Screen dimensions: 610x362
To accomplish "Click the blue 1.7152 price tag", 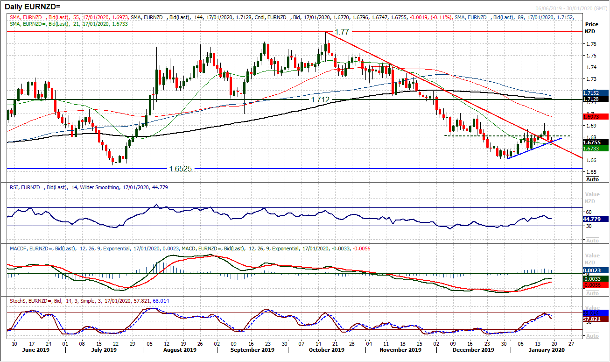I will tap(592, 93).
